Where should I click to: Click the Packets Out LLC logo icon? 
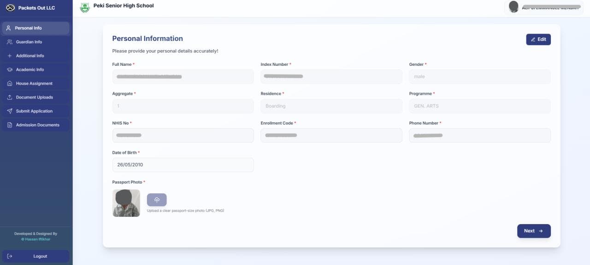[x=10, y=8]
